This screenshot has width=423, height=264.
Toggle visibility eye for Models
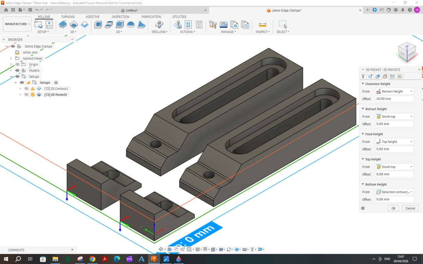pyautogui.click(x=17, y=70)
